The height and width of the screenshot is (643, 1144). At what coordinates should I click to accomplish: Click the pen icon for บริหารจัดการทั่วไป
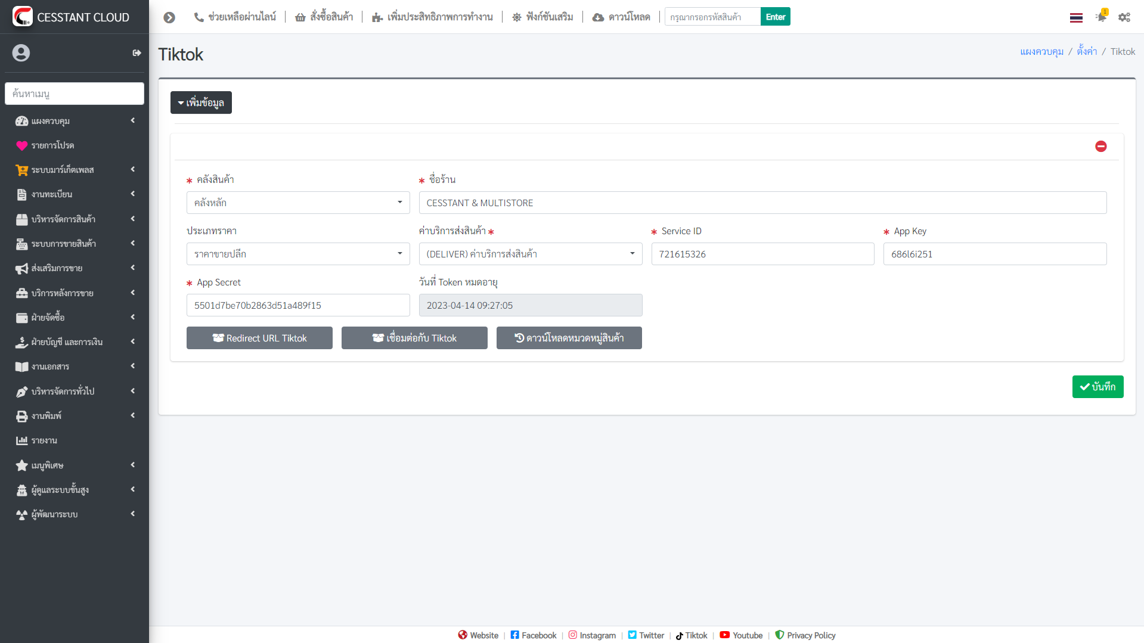(x=21, y=392)
